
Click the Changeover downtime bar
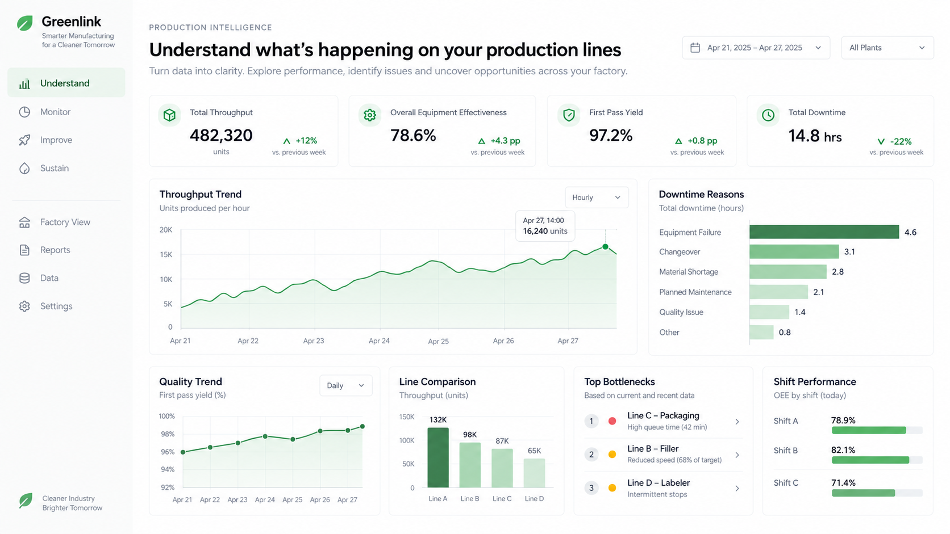pyautogui.click(x=794, y=251)
